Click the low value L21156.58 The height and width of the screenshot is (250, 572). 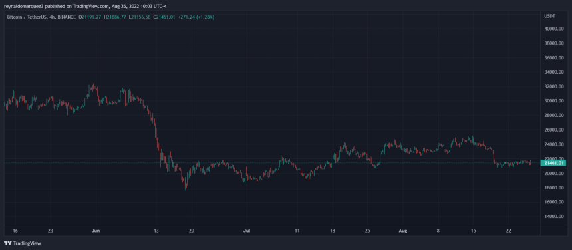[140, 17]
